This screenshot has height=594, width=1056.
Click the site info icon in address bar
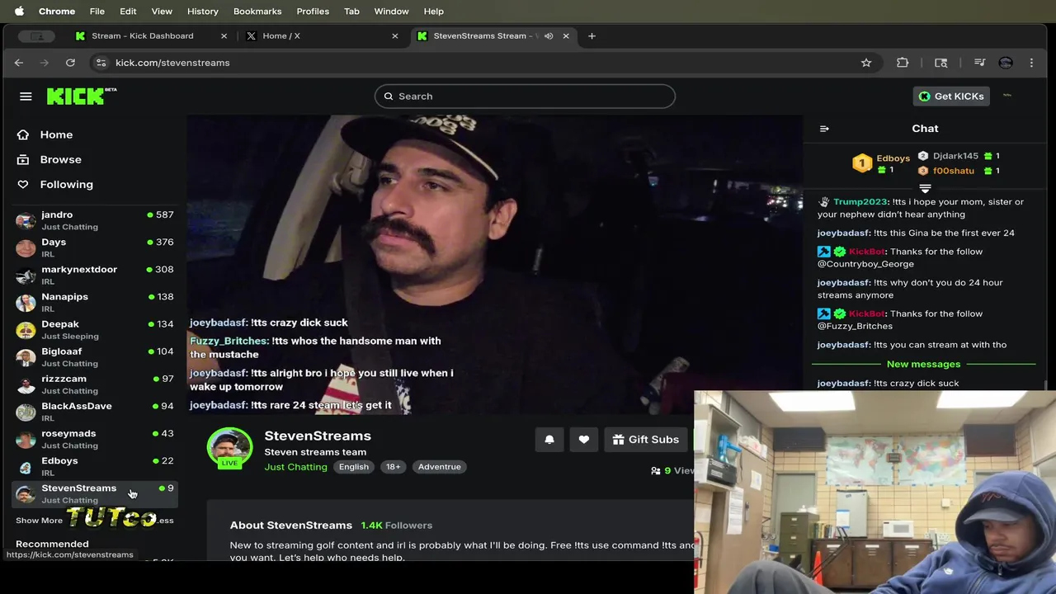tap(101, 63)
